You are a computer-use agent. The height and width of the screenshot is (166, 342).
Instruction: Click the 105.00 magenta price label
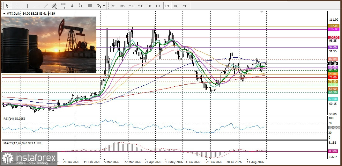[334, 29]
